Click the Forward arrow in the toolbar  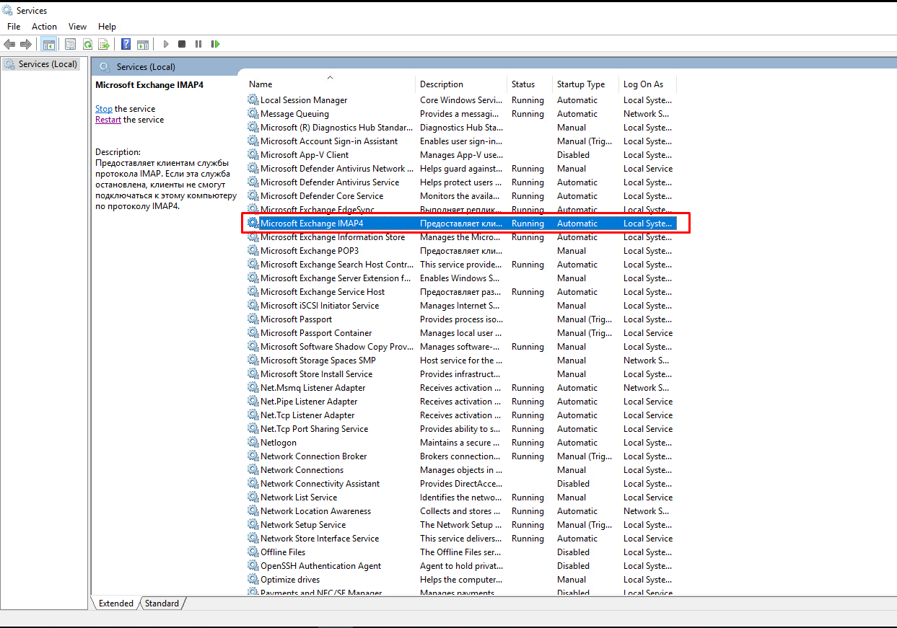(26, 44)
